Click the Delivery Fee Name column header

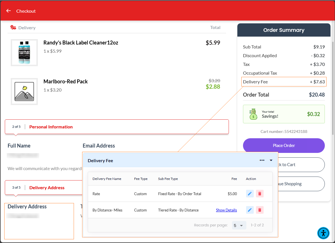click(x=107, y=179)
